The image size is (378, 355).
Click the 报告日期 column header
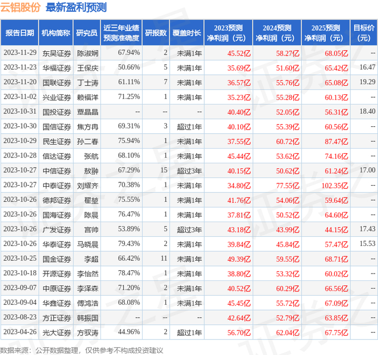point(19,33)
